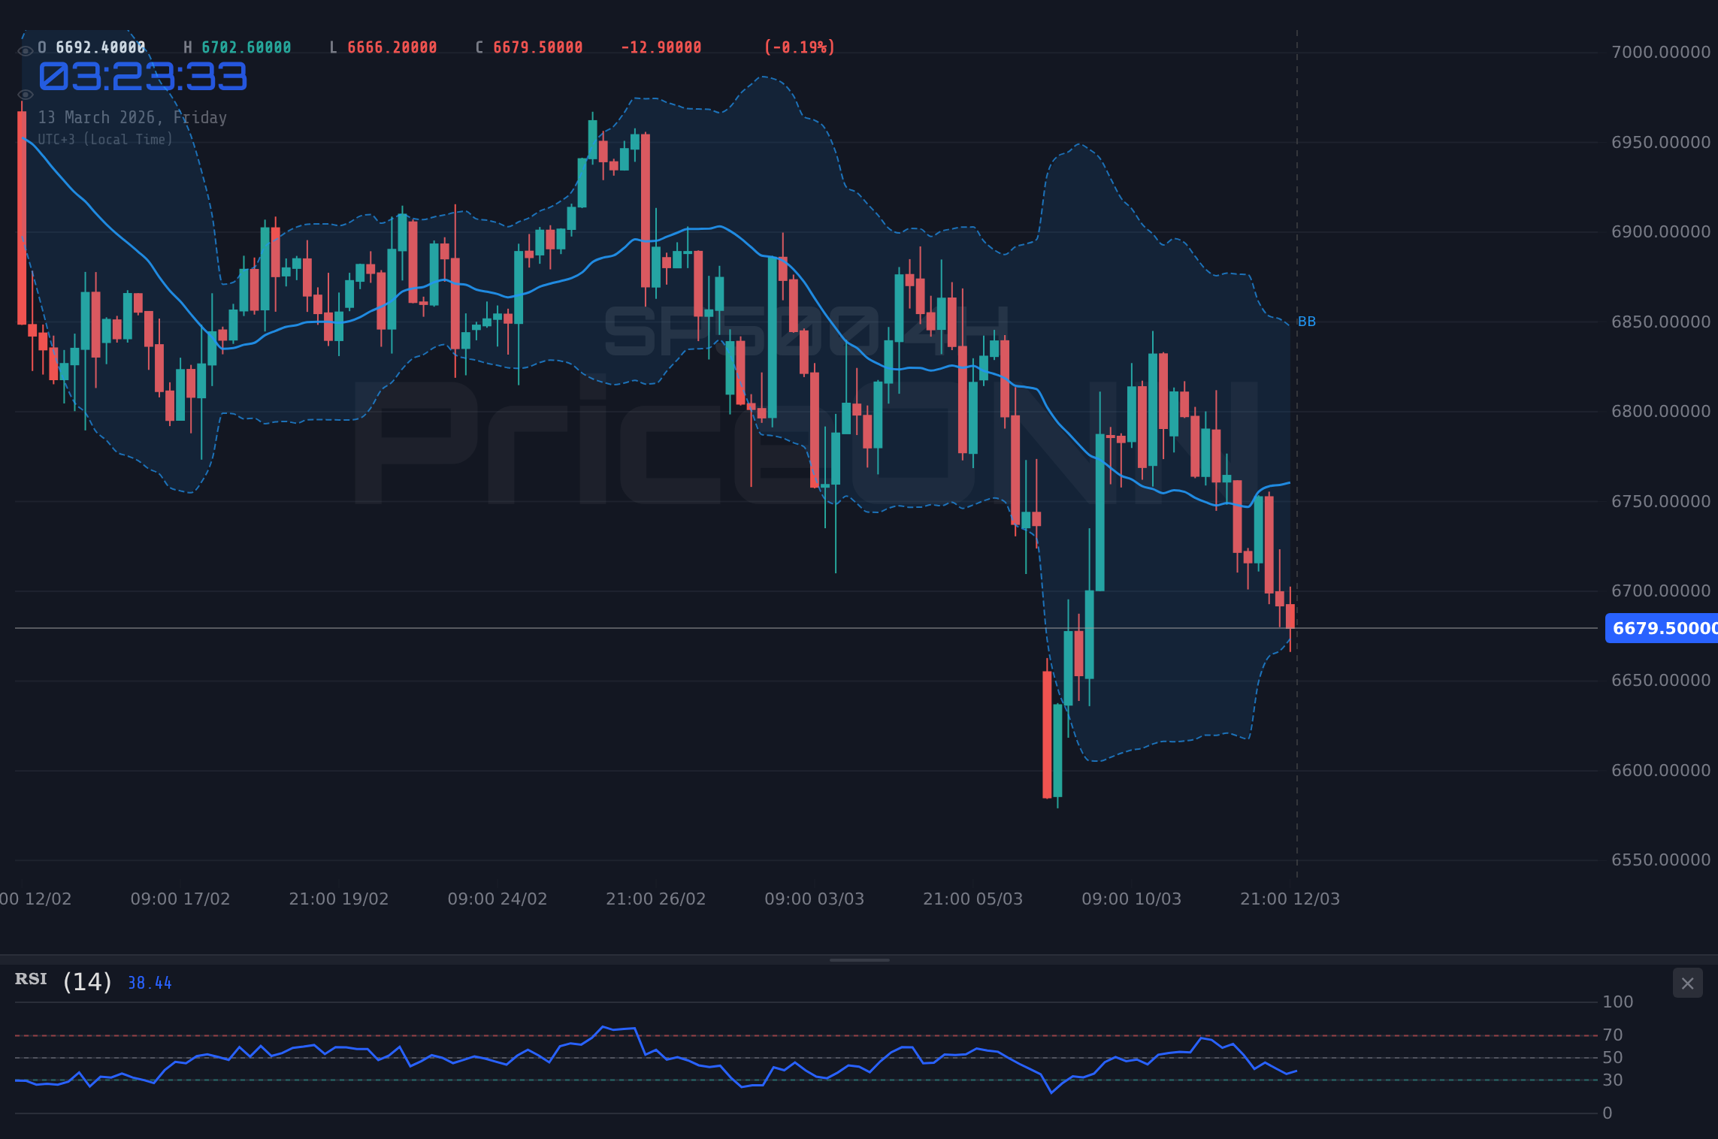Click the 6850.00000 price axis label
The image size is (1718, 1139).
tap(1661, 322)
